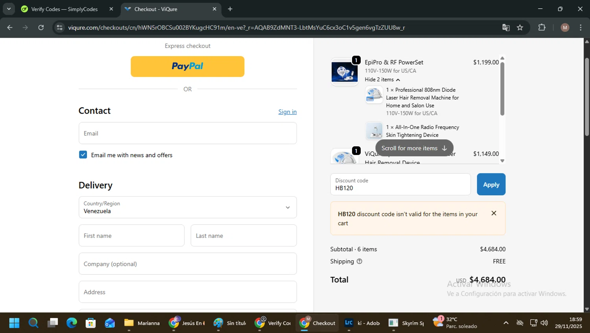The height and width of the screenshot is (333, 590).
Task: Switch to the Verify Codes — SimplyCodes tab
Action: pyautogui.click(x=65, y=9)
